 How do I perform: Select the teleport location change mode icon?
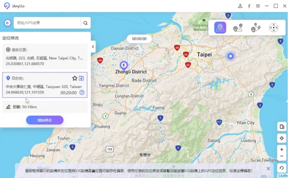tap(220, 28)
